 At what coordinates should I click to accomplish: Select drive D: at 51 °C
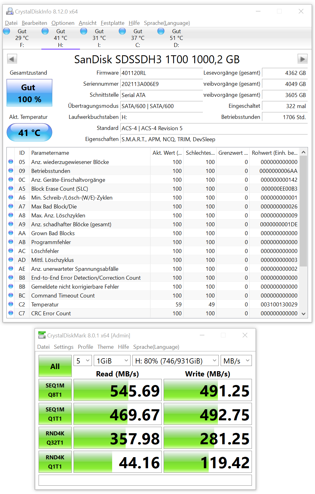pyautogui.click(x=176, y=38)
